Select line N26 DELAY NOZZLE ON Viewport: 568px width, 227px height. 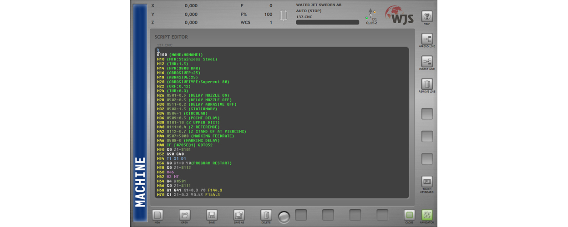pos(193,95)
